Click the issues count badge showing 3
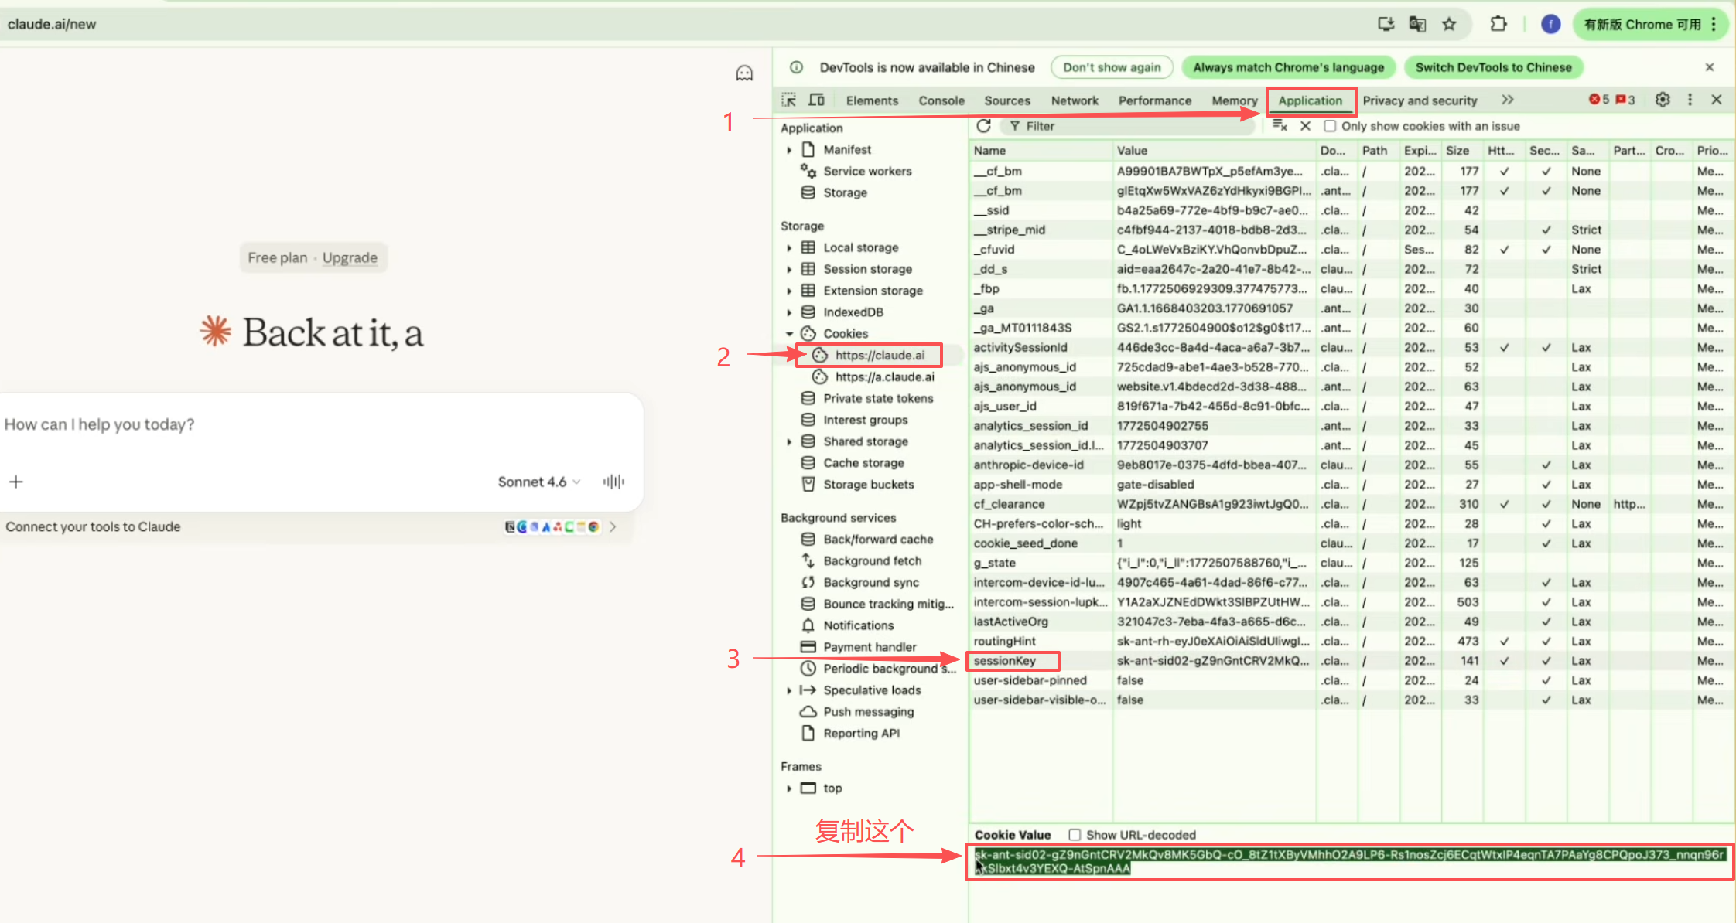This screenshot has width=1736, height=923. click(1625, 100)
